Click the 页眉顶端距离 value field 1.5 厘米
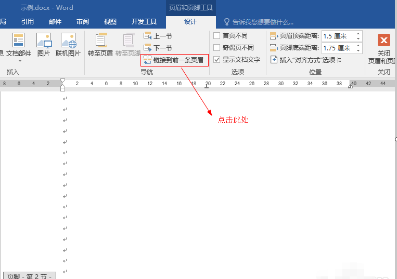The image size is (397, 279). coord(338,36)
